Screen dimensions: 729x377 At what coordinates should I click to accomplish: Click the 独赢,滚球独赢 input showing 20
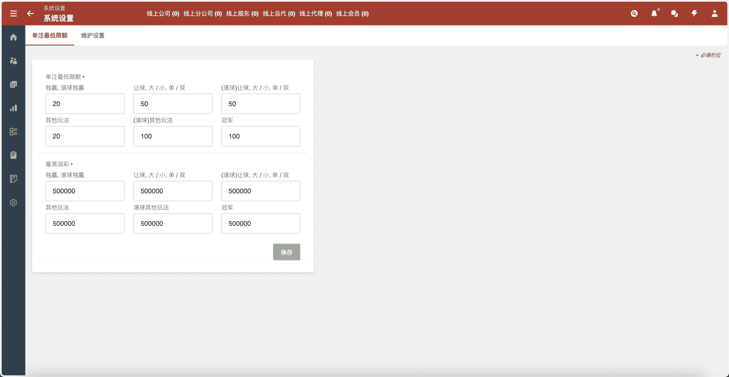click(85, 104)
